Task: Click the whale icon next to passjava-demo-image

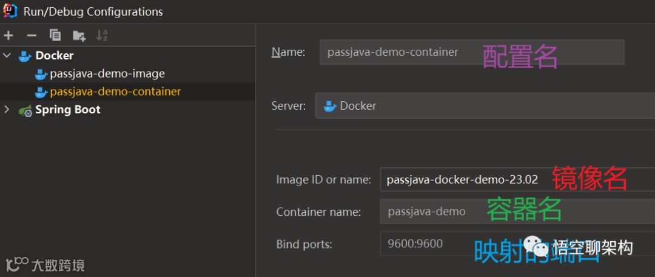Action: click(x=41, y=74)
